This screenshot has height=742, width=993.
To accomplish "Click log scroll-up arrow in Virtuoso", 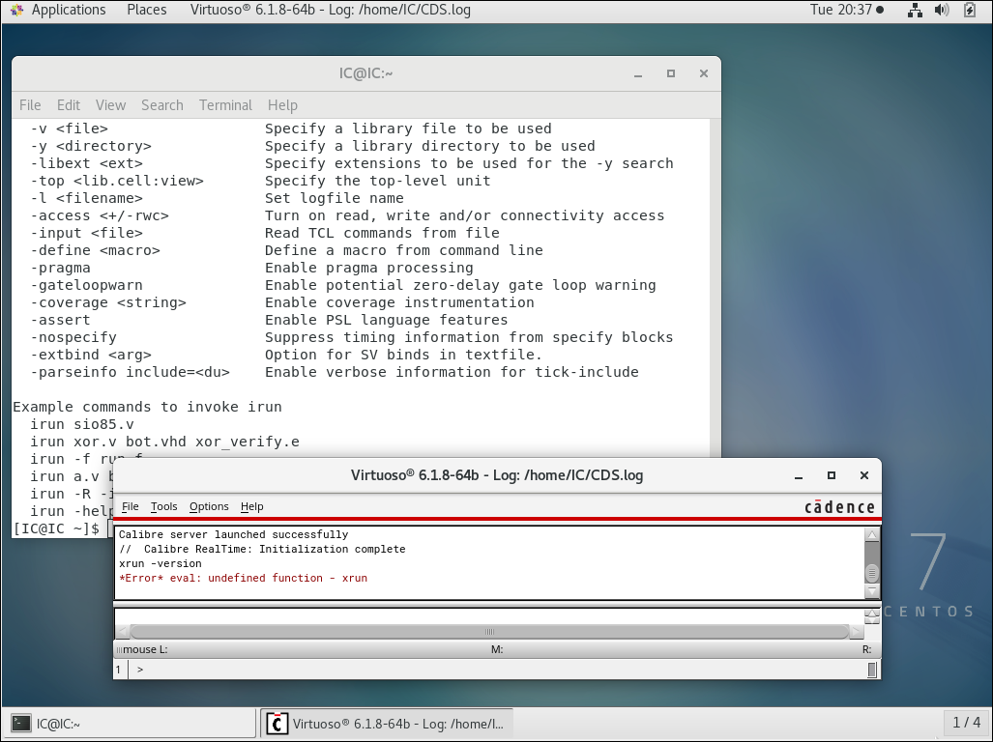I will point(872,535).
